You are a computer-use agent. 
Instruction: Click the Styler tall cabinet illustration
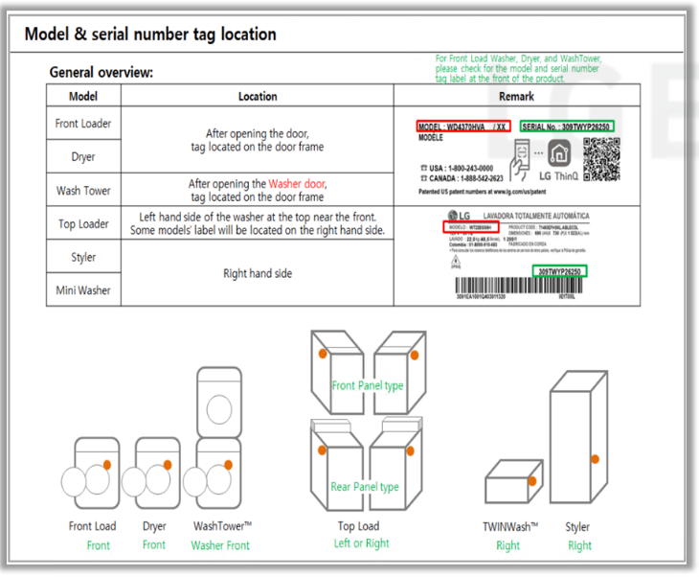tap(578, 437)
